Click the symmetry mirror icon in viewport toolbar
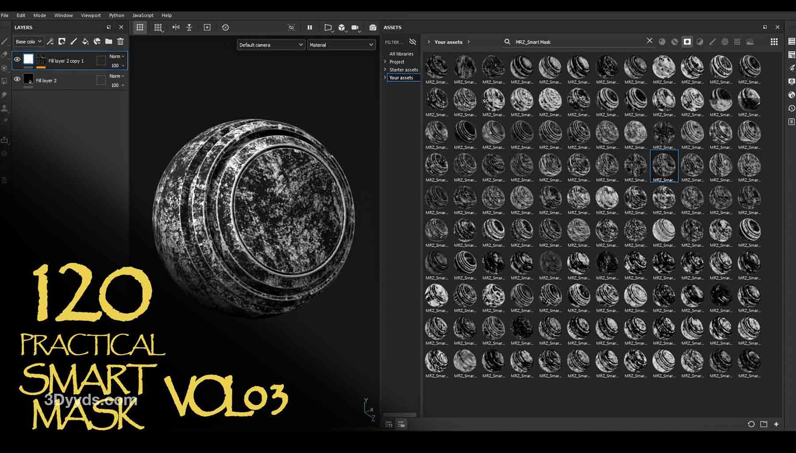 (x=176, y=27)
